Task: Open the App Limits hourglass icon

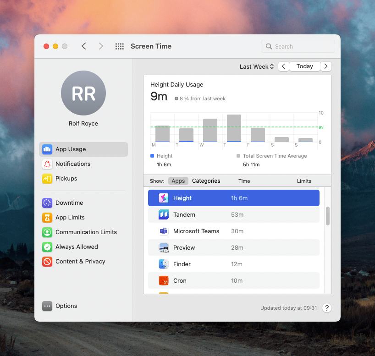Action: pyautogui.click(x=47, y=218)
